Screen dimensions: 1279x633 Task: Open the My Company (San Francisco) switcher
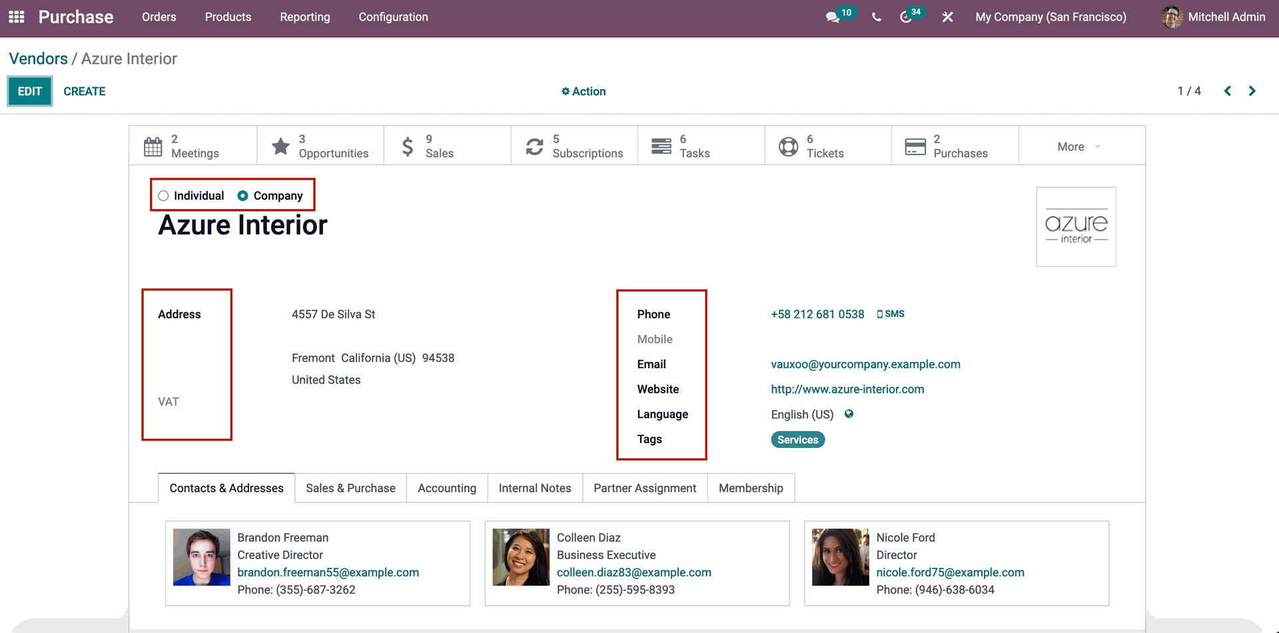(x=1051, y=17)
